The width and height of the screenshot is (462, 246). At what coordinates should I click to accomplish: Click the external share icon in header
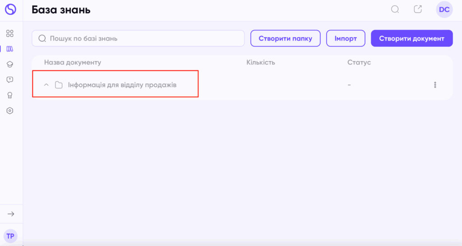tap(418, 9)
